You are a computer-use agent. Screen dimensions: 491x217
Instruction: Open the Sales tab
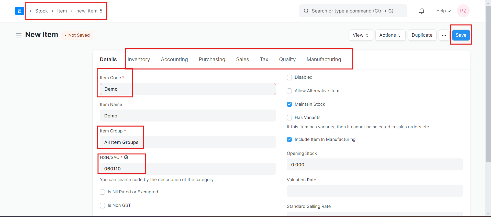click(x=242, y=59)
